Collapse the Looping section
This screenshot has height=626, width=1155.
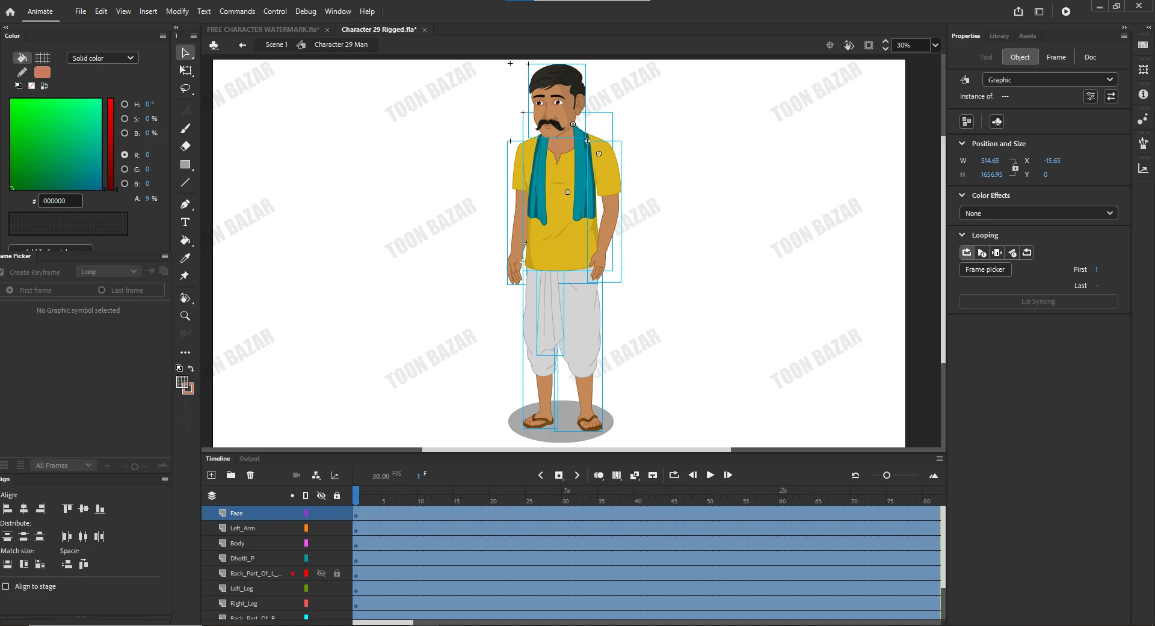click(x=962, y=235)
